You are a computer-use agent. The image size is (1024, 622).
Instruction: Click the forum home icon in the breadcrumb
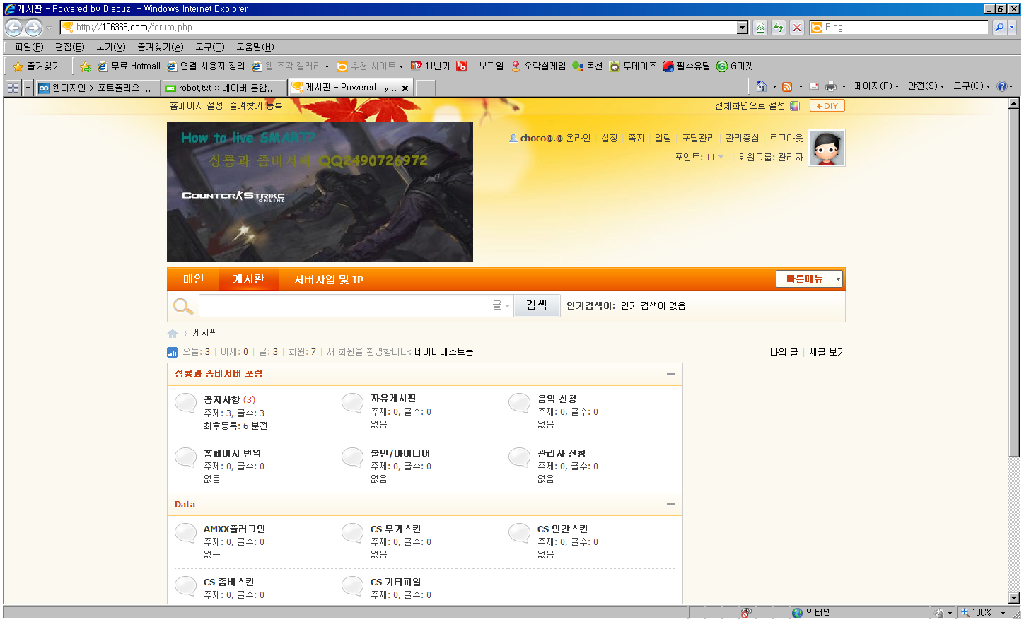pyautogui.click(x=173, y=333)
